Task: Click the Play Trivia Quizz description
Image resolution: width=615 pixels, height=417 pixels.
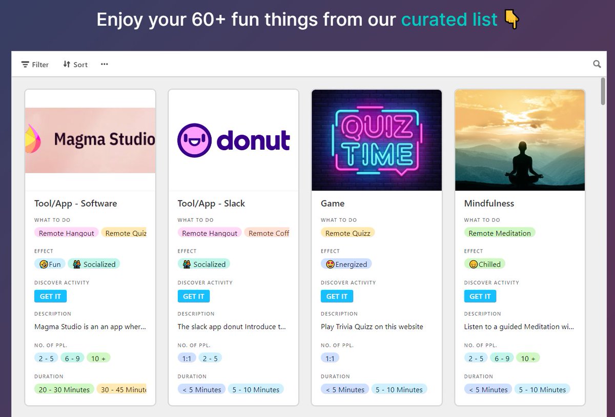Action: coord(372,326)
